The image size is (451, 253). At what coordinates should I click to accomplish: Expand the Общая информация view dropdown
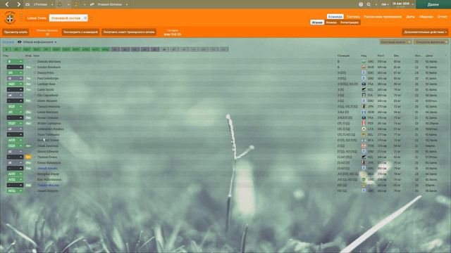coord(56,42)
